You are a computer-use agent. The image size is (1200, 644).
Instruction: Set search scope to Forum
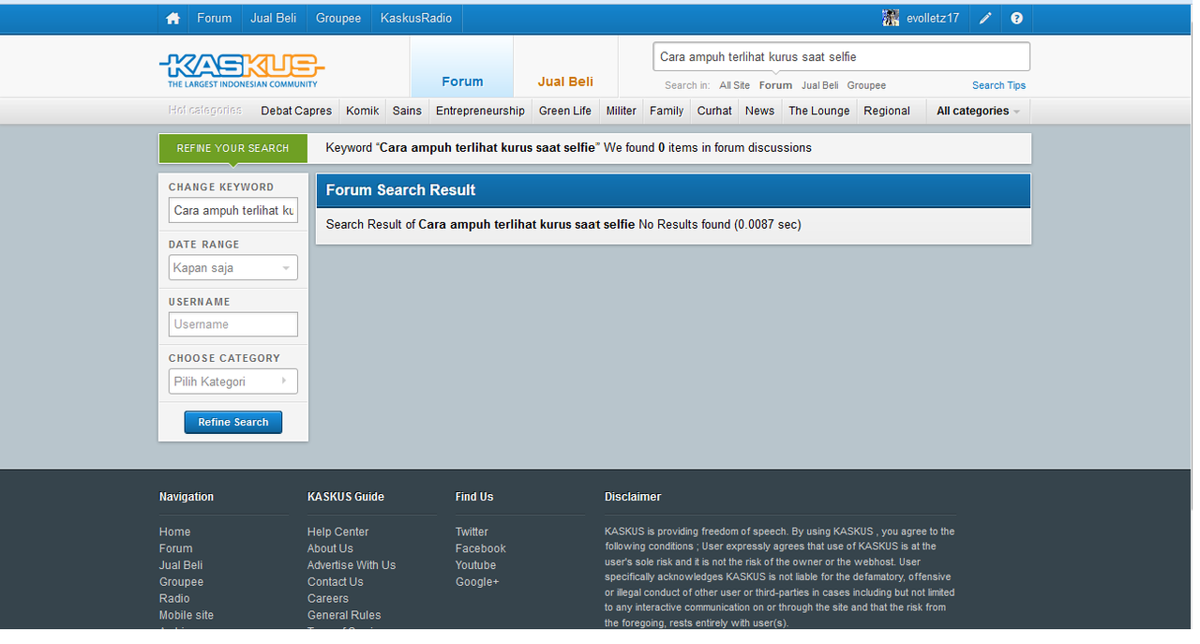[775, 85]
